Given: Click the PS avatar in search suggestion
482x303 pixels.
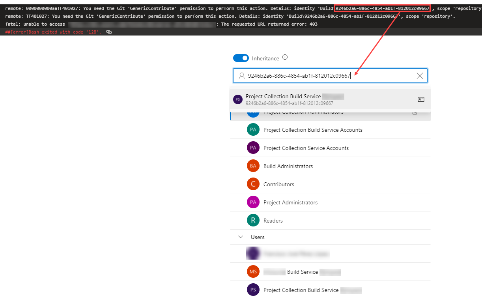Looking at the screenshot, I should point(237,99).
